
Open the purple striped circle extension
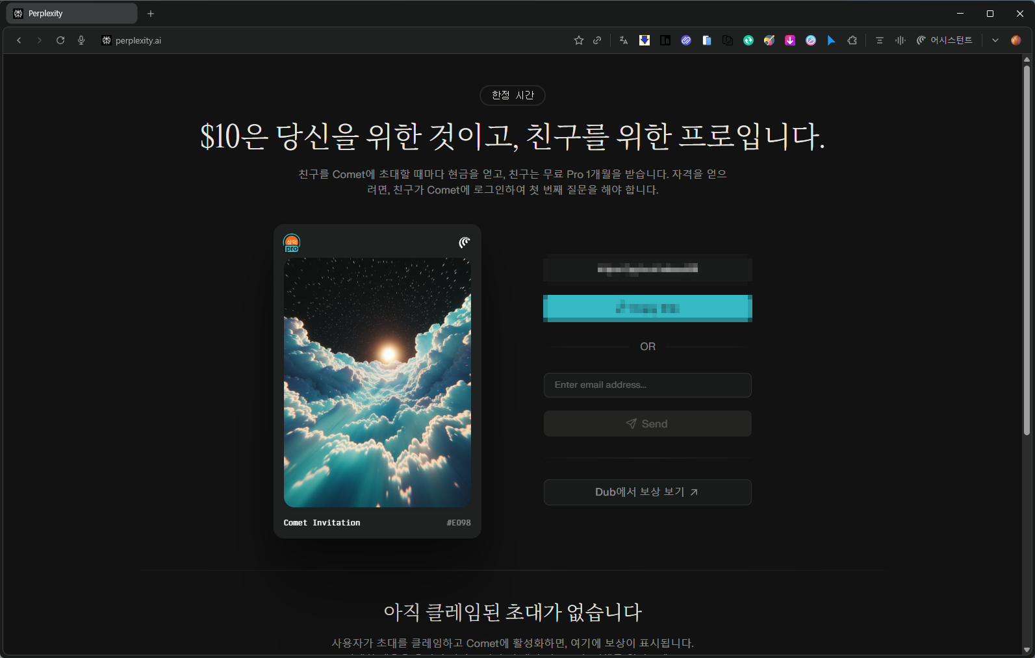tap(686, 40)
